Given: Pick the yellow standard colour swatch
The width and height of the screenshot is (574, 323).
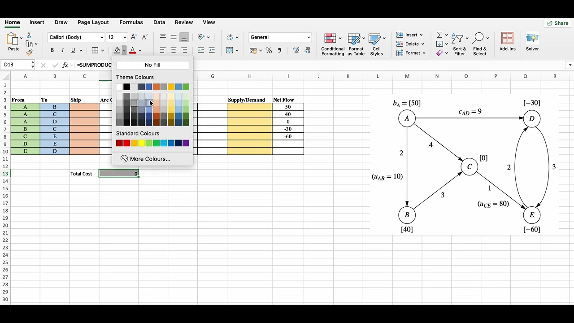Looking at the screenshot, I should coord(142,143).
